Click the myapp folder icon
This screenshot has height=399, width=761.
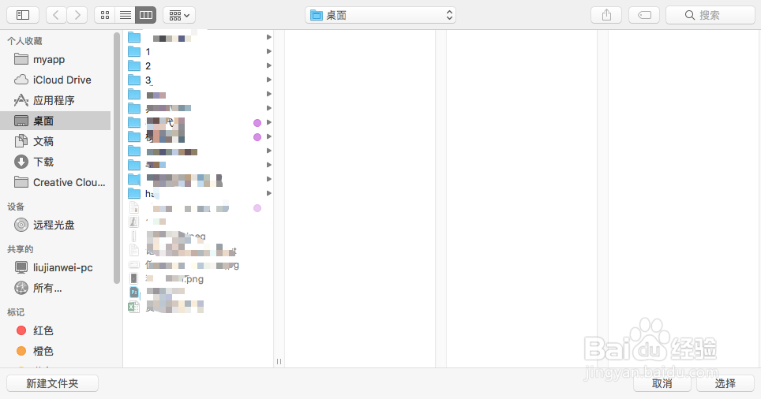click(x=21, y=59)
